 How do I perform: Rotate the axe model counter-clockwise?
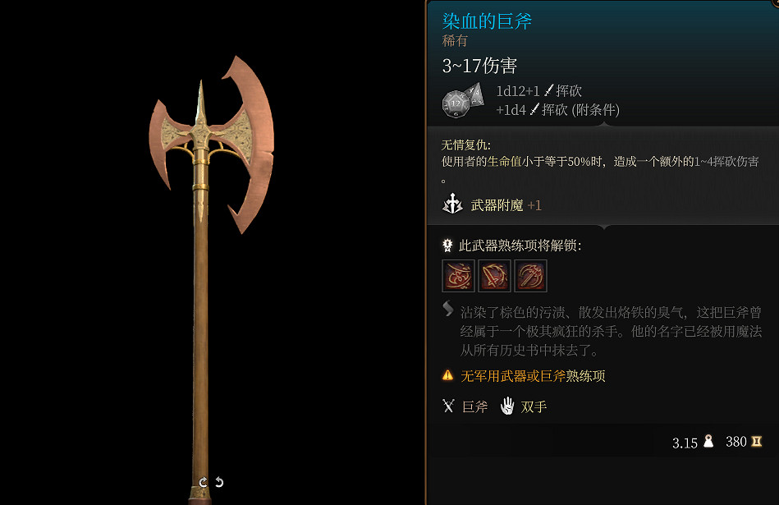(219, 482)
